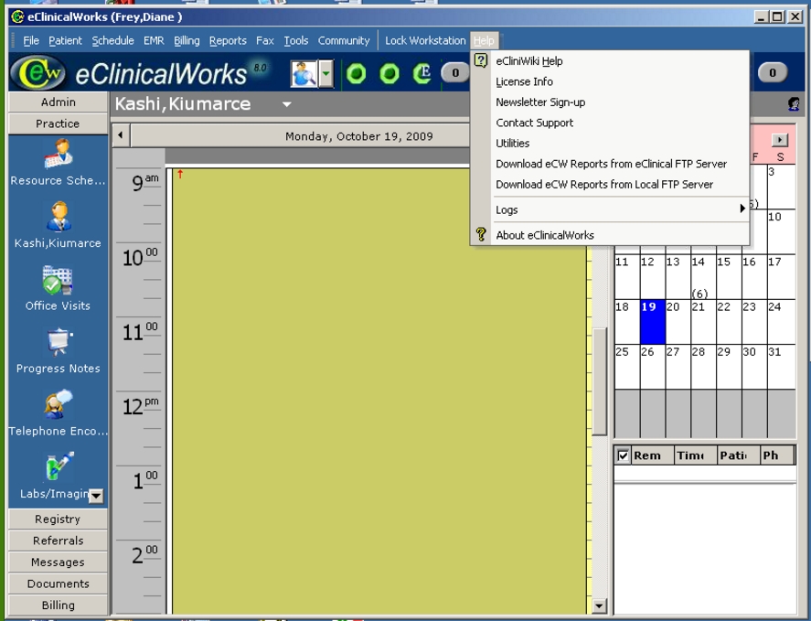Click the About eClinicalWorks question mark icon
The image size is (811, 621).
(x=481, y=235)
